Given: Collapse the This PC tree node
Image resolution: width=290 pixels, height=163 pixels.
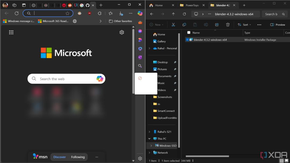Looking at the screenshot, I should click(149, 139).
